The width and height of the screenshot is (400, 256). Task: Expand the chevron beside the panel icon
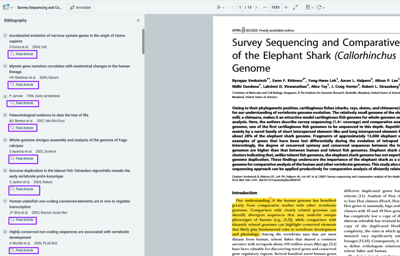pyautogui.click(x=12, y=7)
